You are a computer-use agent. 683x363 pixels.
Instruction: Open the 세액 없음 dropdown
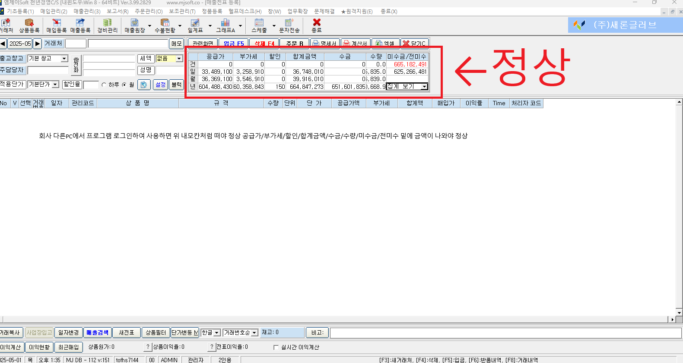[179, 59]
